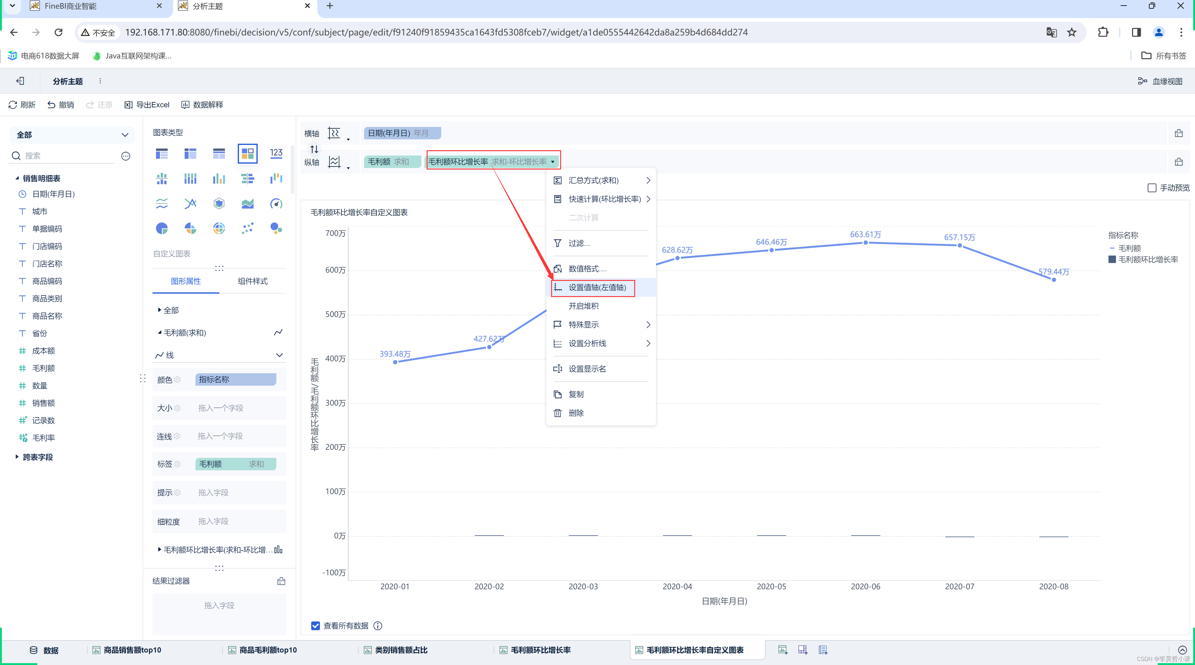Swap horizontal and vertical axes icon
The image size is (1195, 665).
tap(314, 149)
